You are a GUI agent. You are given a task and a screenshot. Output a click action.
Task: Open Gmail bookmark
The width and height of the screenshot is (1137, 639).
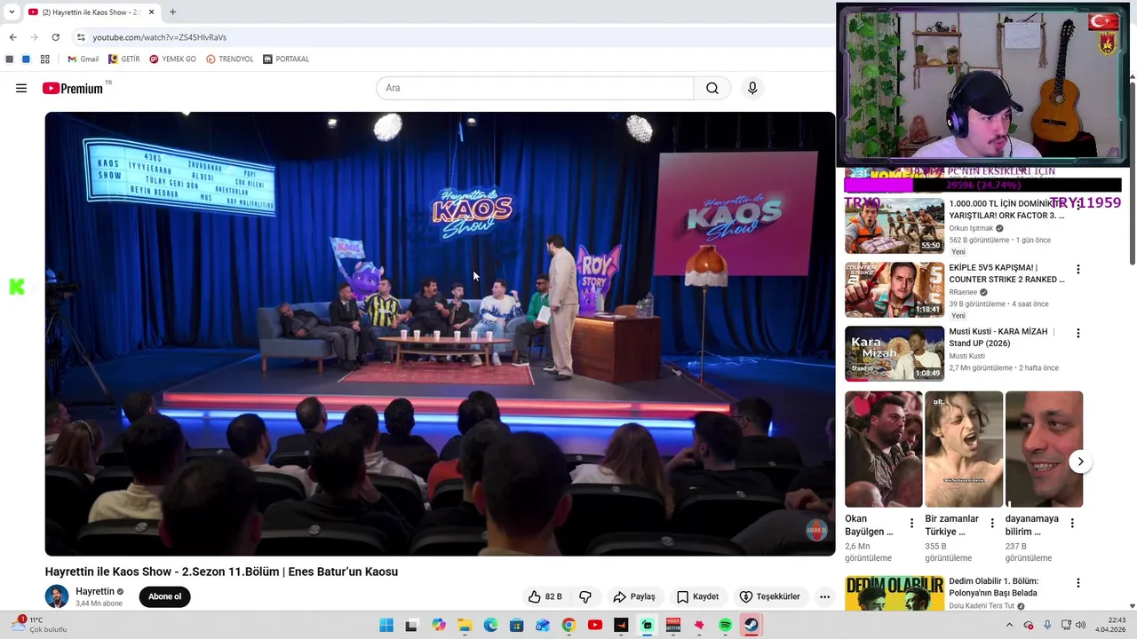(x=83, y=59)
